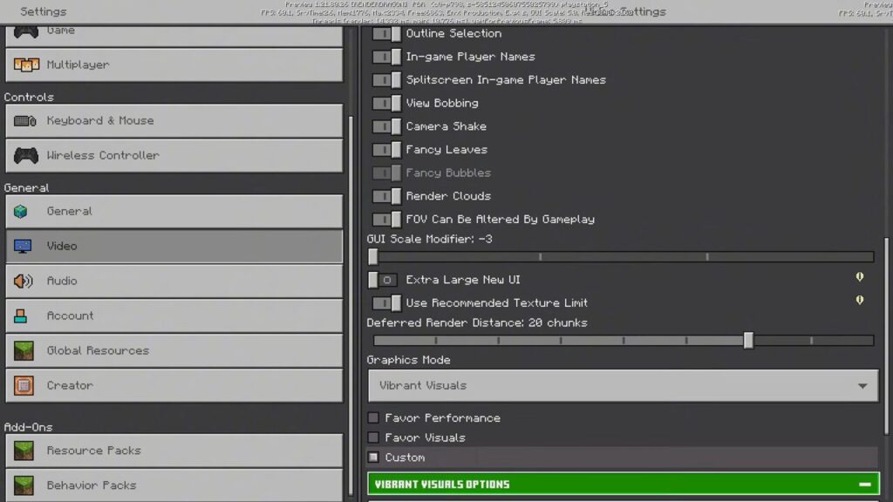Click the info icon beside Extra Large New UI
The height and width of the screenshot is (502, 893).
(859, 276)
